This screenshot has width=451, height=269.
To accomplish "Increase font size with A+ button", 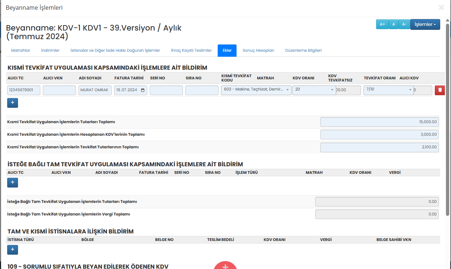I will pos(382,24).
